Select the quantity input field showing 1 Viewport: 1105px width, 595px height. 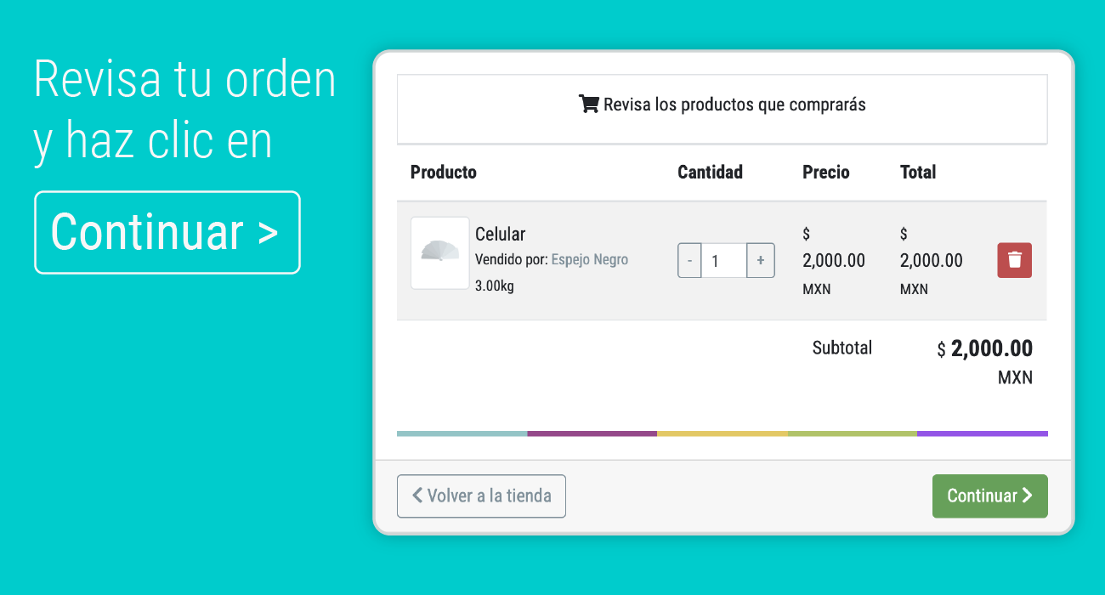(724, 260)
